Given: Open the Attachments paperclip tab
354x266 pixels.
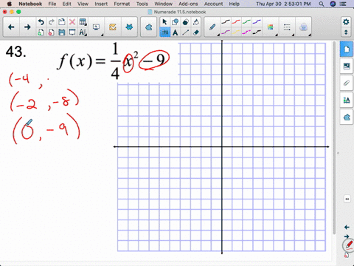Looking at the screenshot, I should click(347, 83).
